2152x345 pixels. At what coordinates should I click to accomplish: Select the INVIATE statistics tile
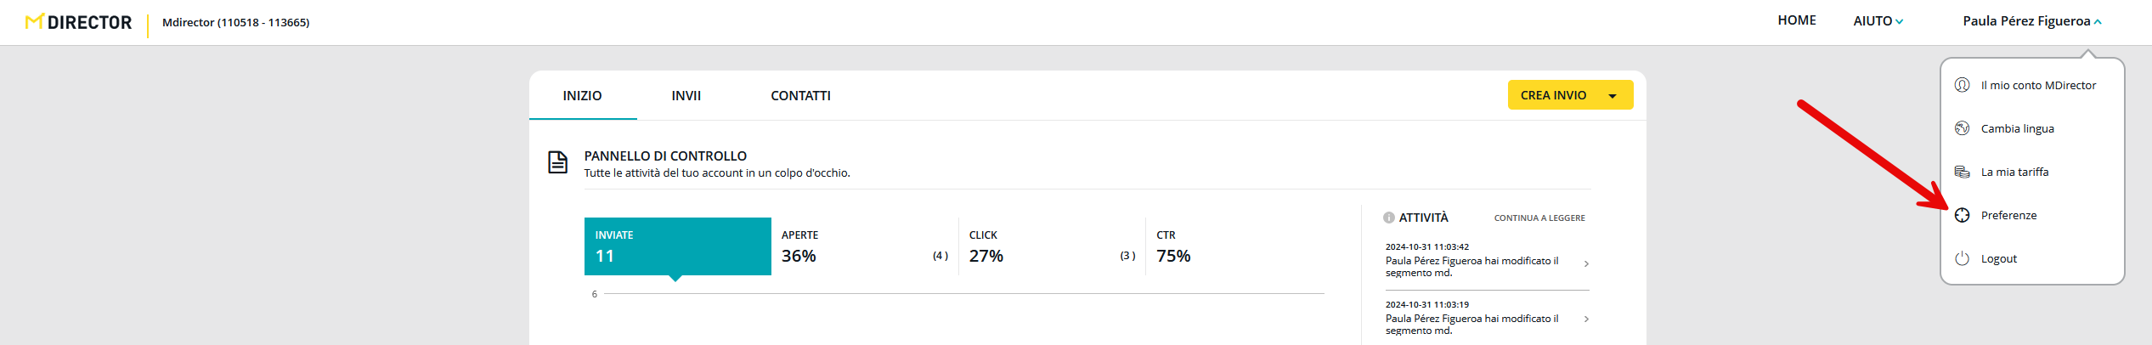pos(677,246)
